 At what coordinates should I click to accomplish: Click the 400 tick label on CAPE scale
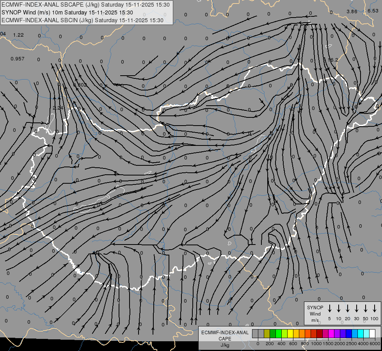pos(281,344)
